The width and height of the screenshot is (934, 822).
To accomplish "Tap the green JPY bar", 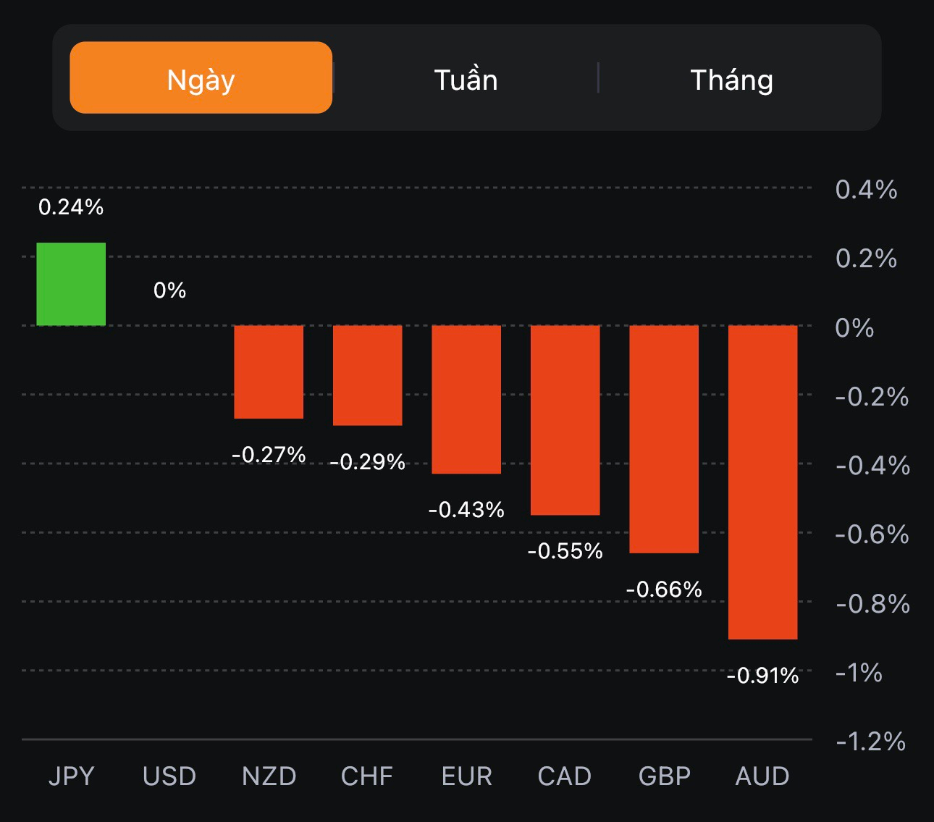I will click(71, 284).
